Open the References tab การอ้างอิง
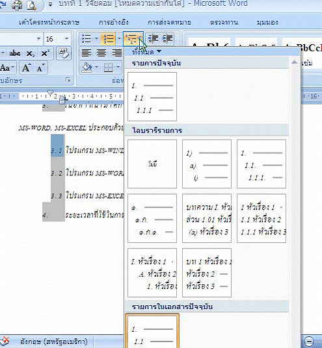Viewport: 322px width, 348px height. coord(114,23)
